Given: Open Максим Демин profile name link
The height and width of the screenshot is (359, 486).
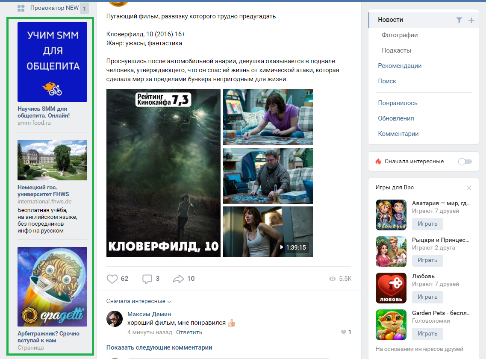Looking at the screenshot, I should coord(149,315).
